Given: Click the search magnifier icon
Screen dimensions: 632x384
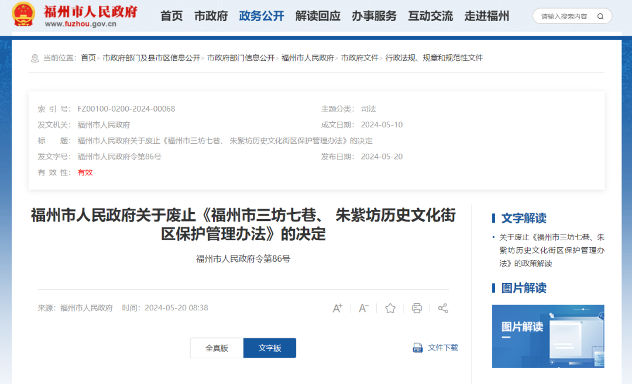Looking at the screenshot, I should (x=600, y=16).
